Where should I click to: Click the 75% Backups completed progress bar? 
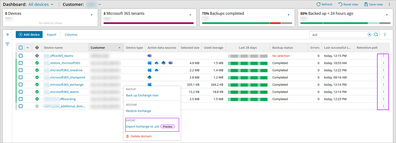(247, 23)
